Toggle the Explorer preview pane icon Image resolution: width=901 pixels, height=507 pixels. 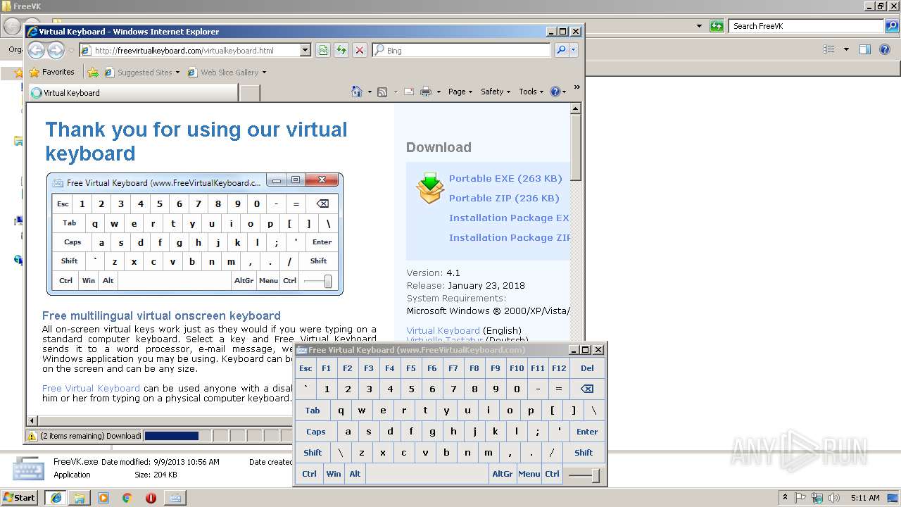[x=865, y=49]
